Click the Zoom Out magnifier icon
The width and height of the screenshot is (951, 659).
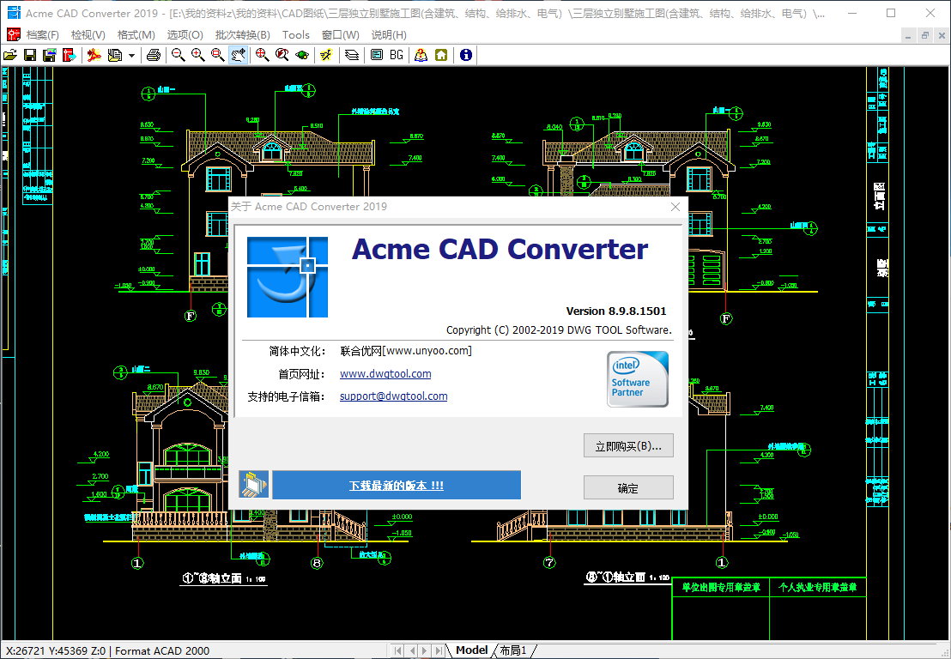click(179, 55)
